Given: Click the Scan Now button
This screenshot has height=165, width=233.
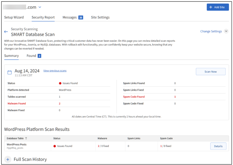Looking at the screenshot, I should point(211,72).
